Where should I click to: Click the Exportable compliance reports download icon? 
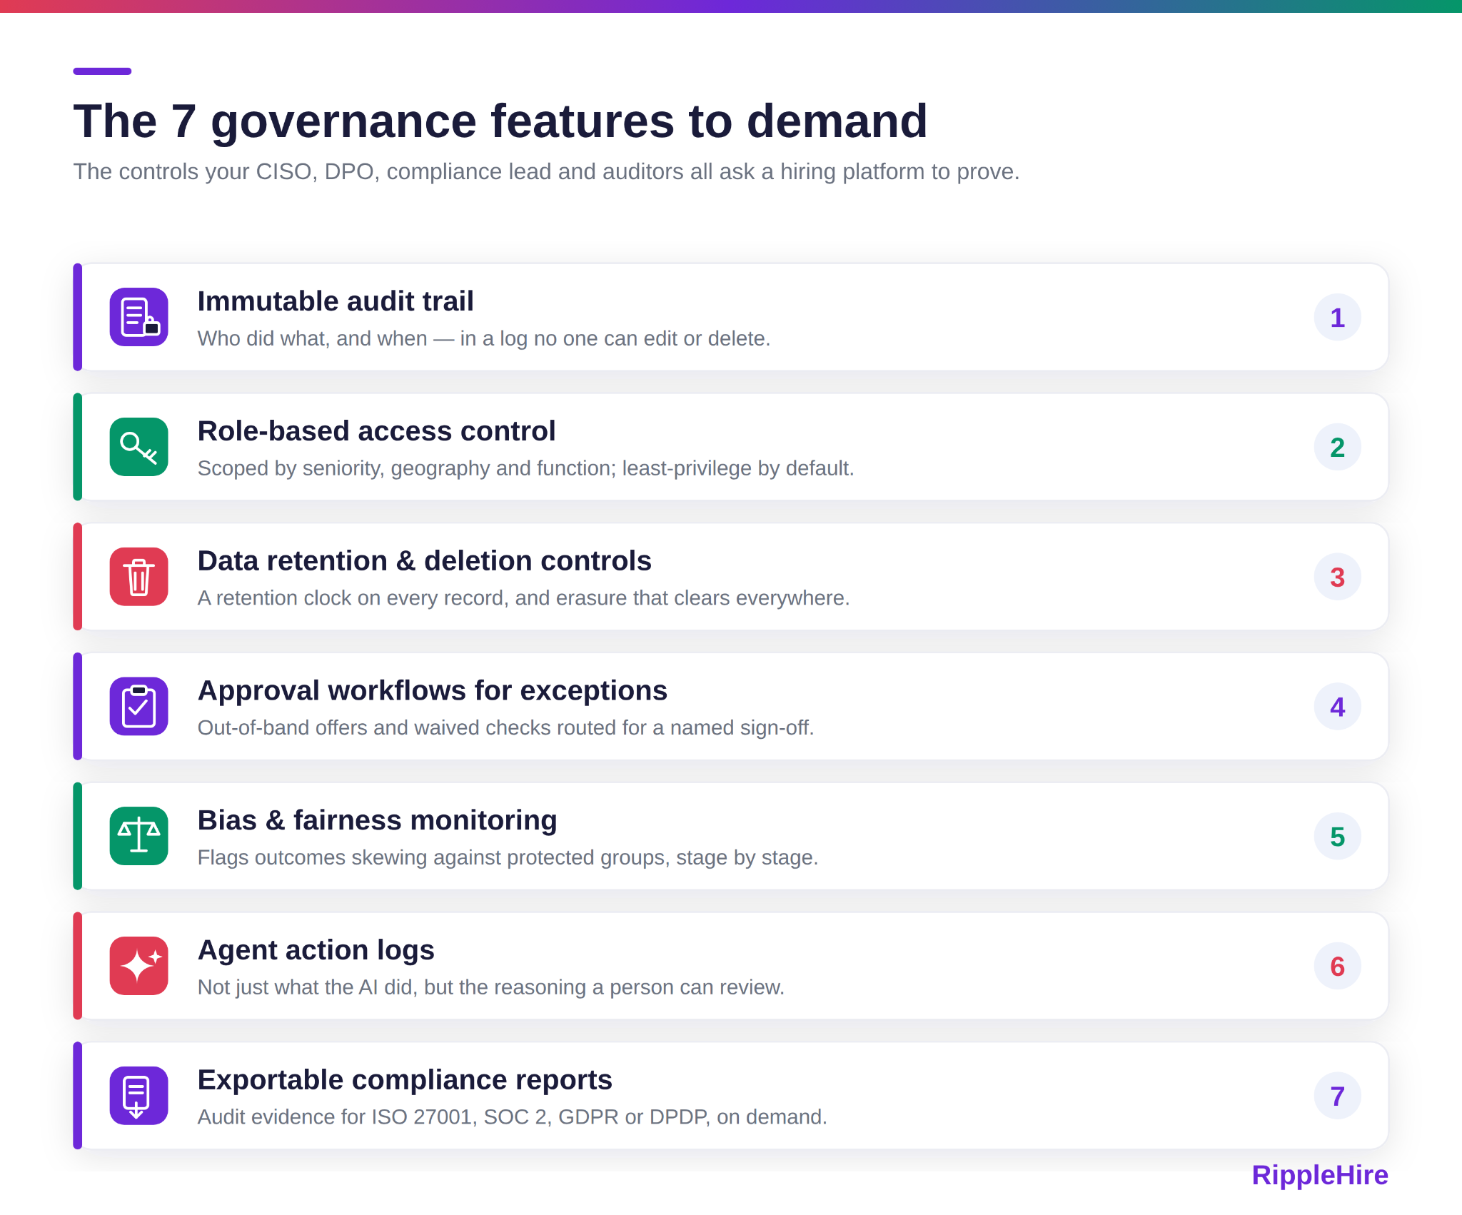pos(138,1096)
